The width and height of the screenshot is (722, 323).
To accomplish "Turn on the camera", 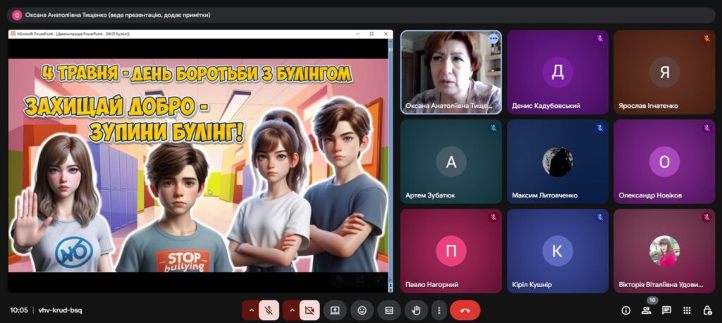I will (x=310, y=310).
